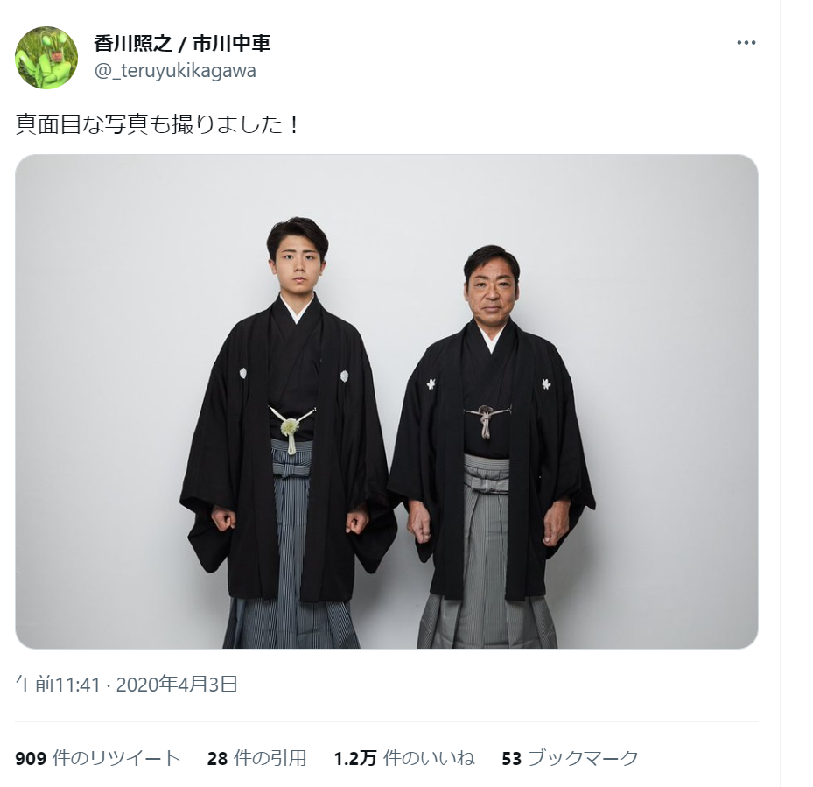Screen dimensions: 813x787
Task: Click the 市川中車 part of the name
Action: [x=232, y=44]
